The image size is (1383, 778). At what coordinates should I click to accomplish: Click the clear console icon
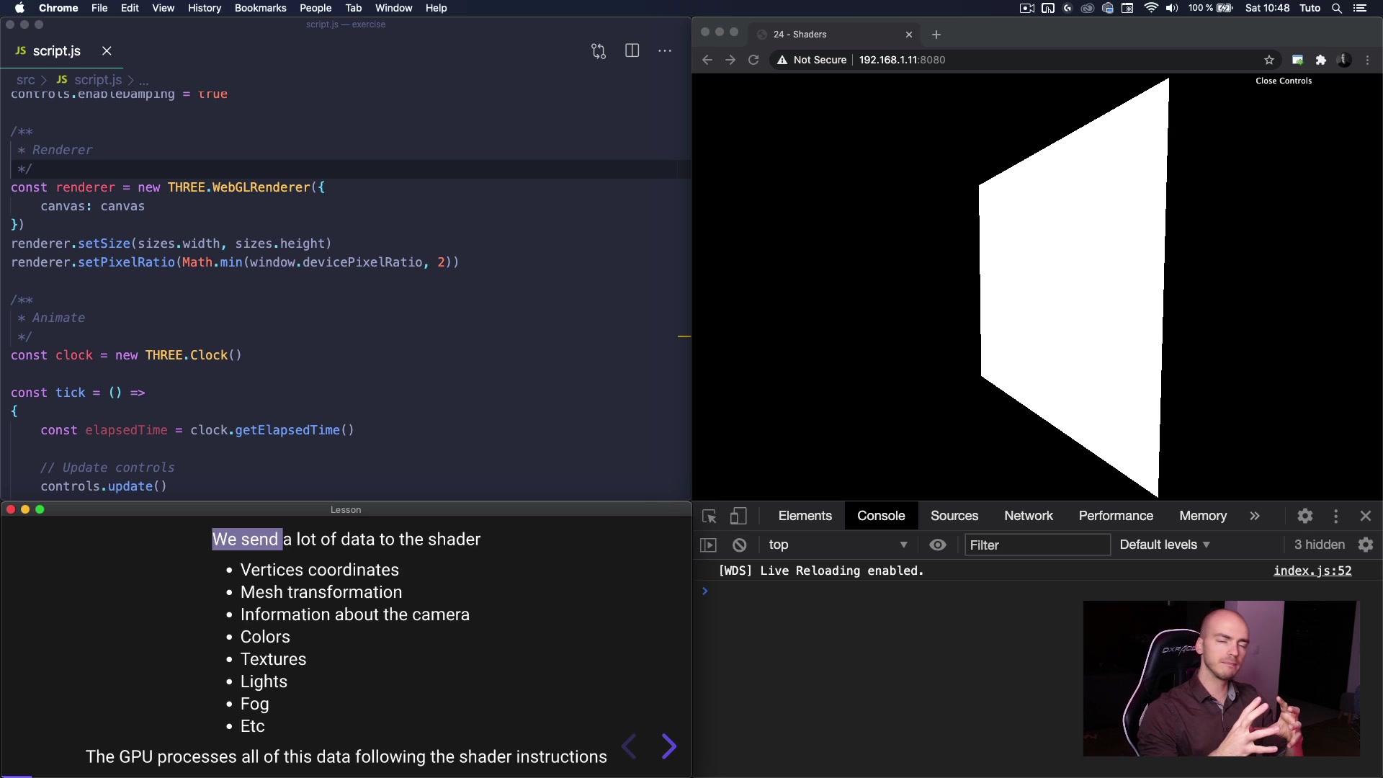(x=739, y=545)
